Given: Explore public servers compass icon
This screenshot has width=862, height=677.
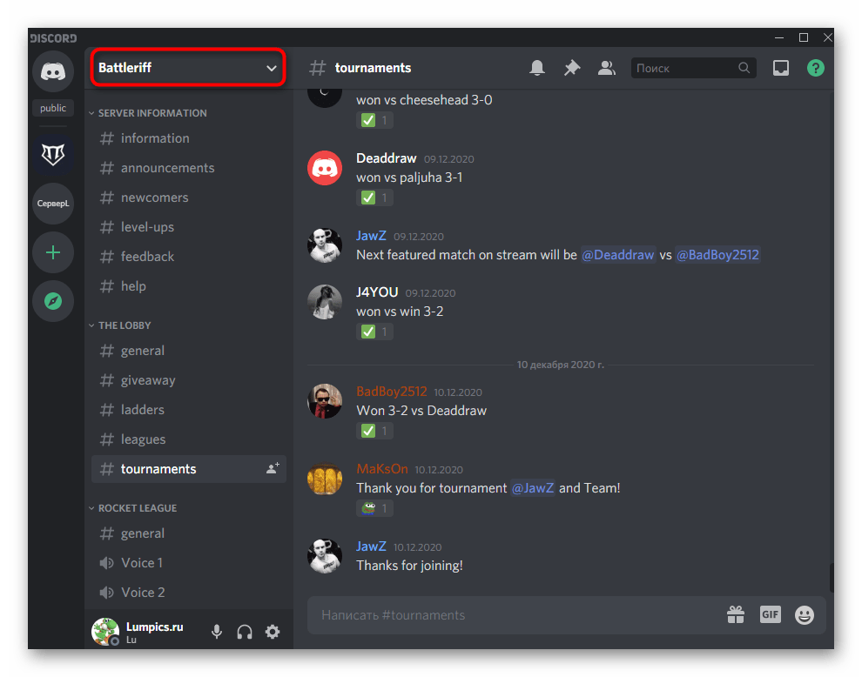Looking at the screenshot, I should click(x=53, y=301).
